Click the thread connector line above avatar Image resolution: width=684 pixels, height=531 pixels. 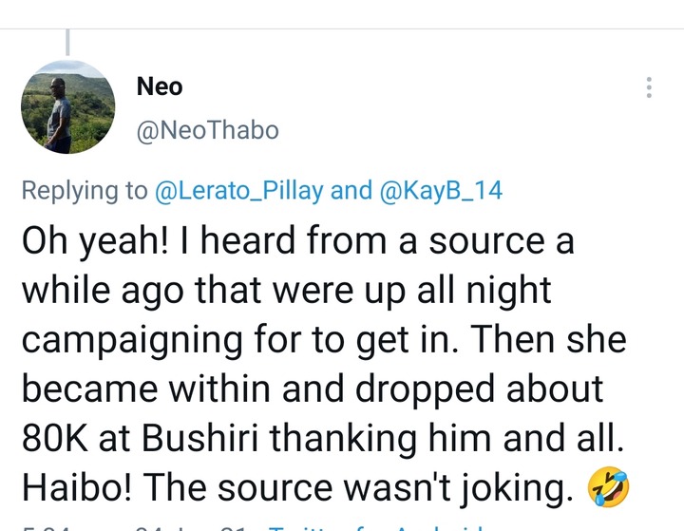(68, 43)
